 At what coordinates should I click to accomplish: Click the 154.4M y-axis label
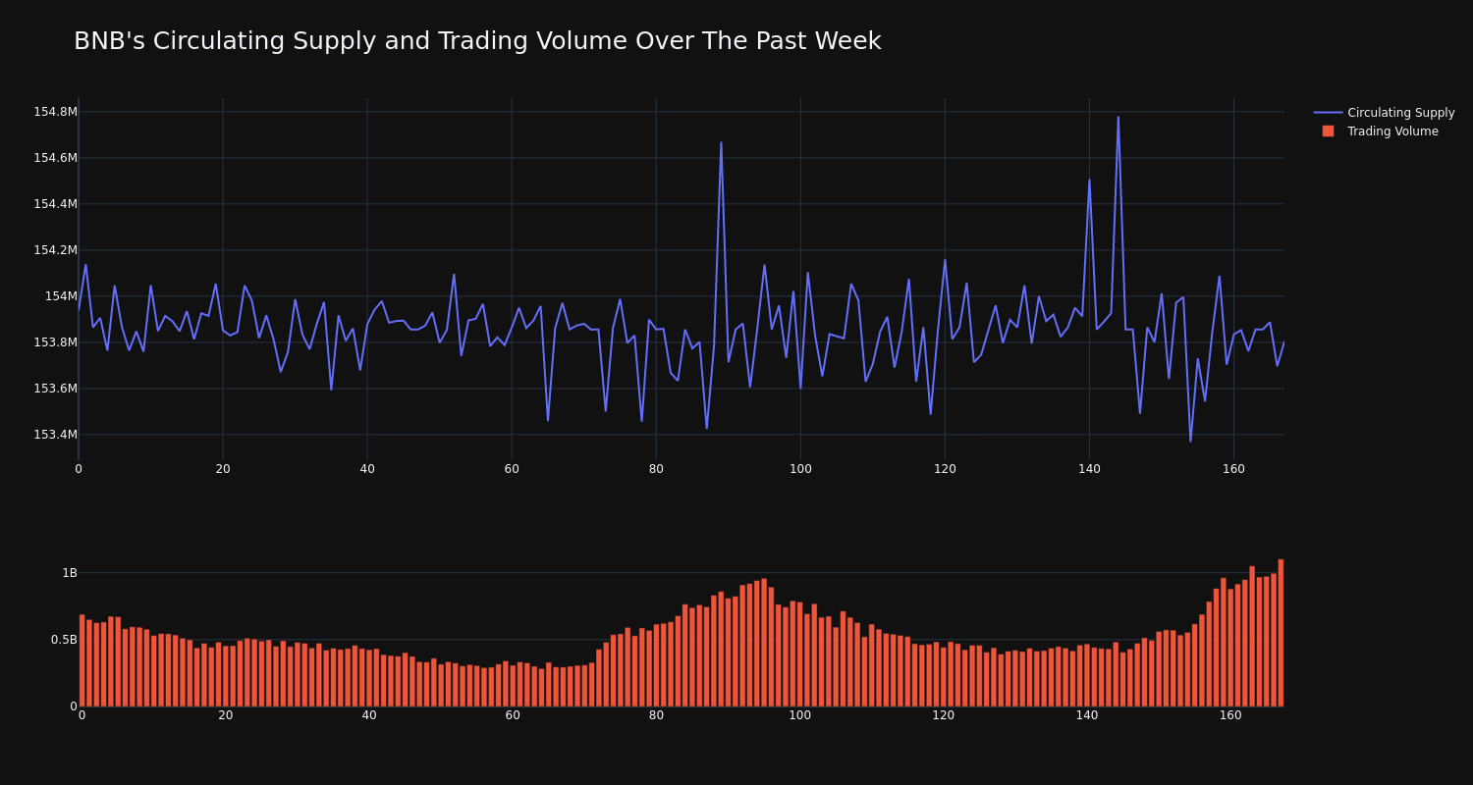pos(55,204)
